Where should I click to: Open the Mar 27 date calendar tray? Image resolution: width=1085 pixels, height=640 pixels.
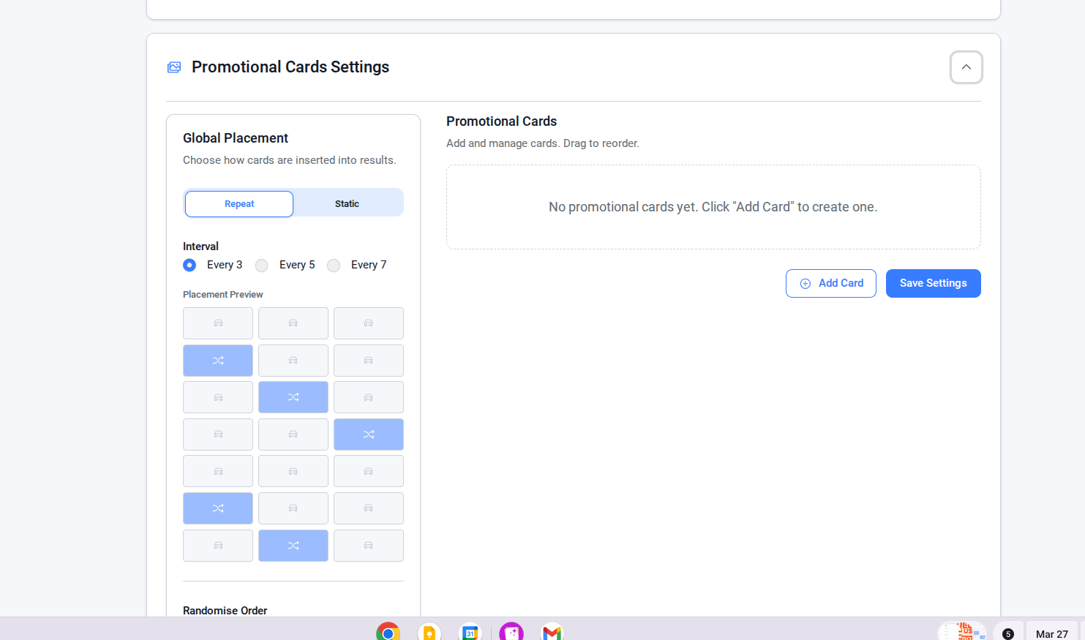click(x=1051, y=633)
